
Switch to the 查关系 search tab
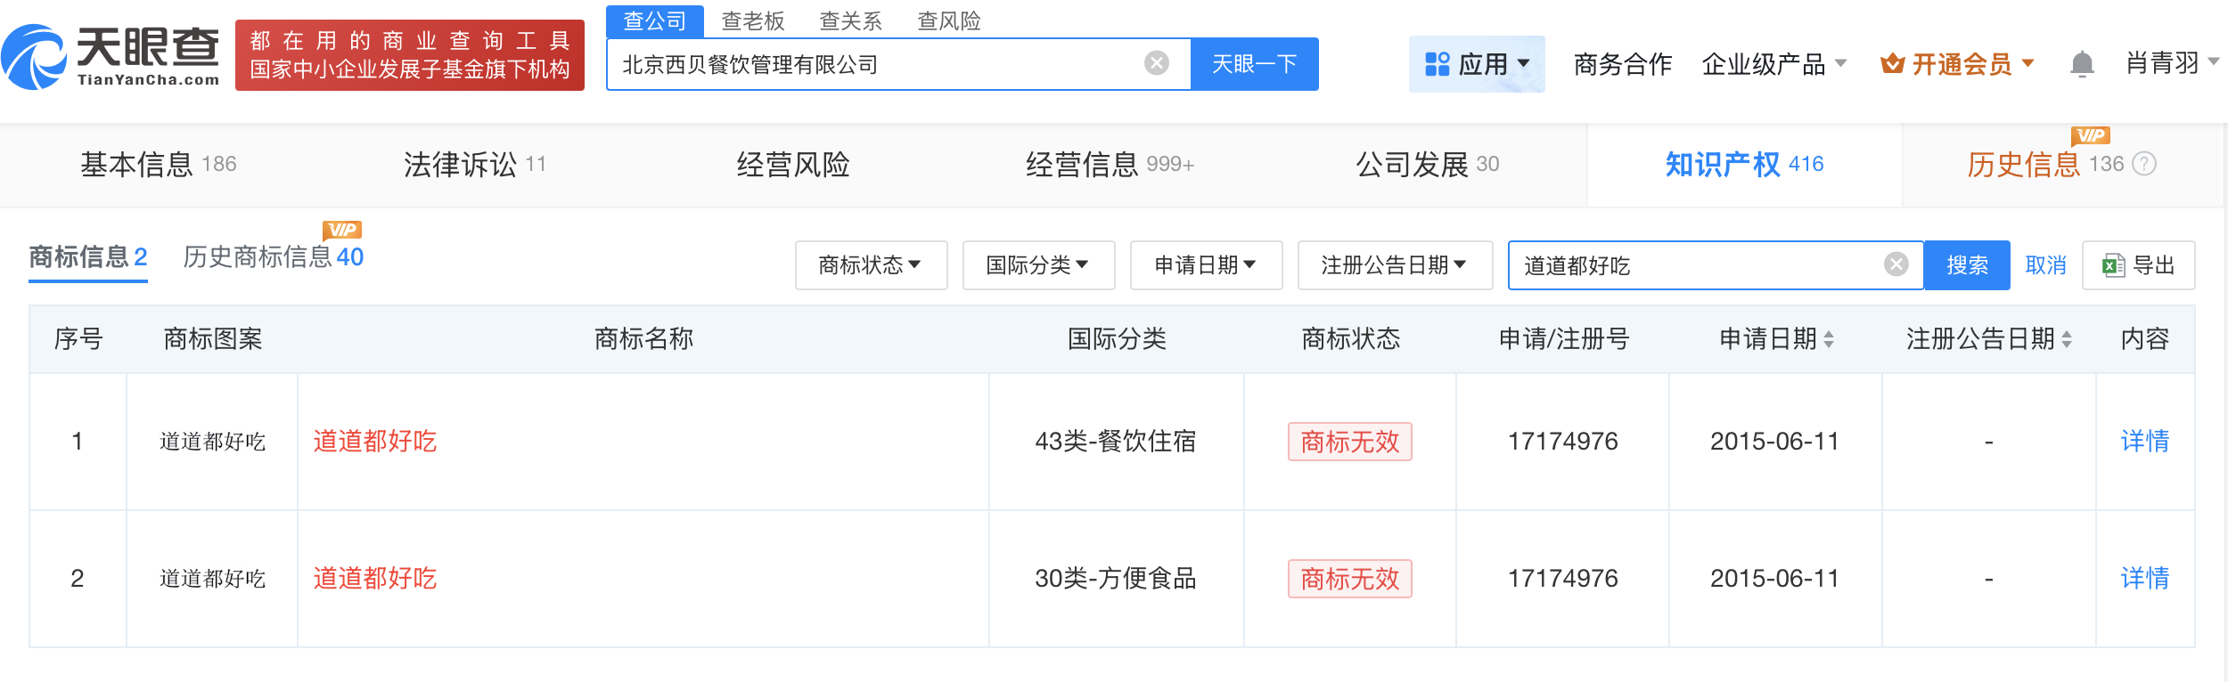(850, 20)
